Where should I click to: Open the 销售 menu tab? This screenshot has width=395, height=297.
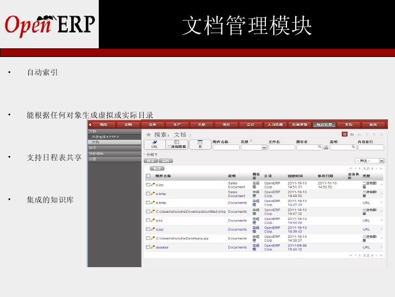click(x=104, y=124)
